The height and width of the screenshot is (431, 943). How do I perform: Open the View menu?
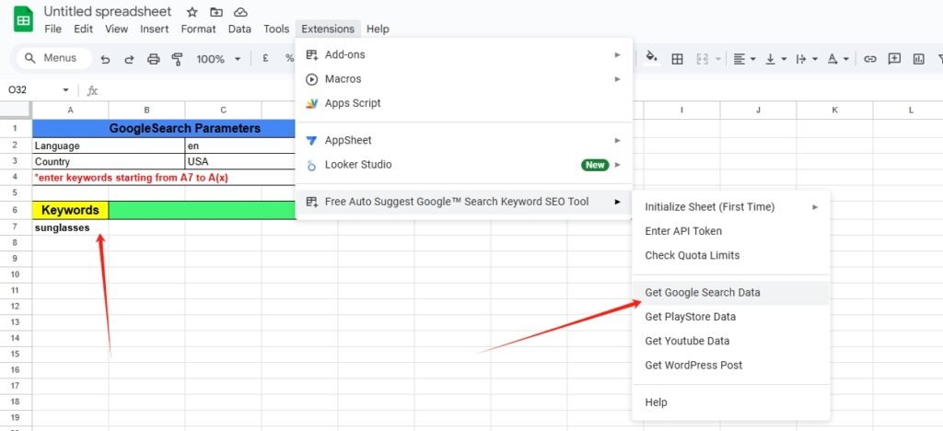click(116, 29)
